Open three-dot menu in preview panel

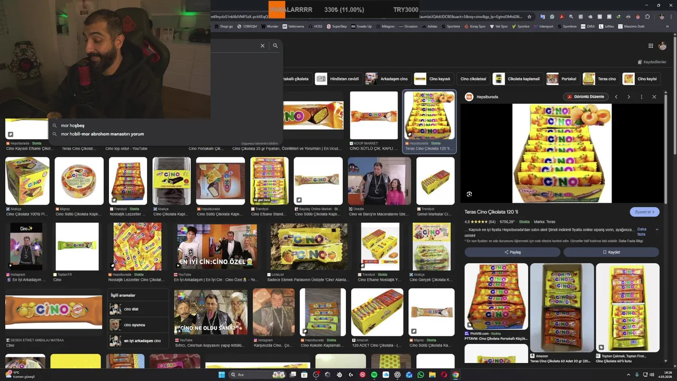tap(642, 97)
